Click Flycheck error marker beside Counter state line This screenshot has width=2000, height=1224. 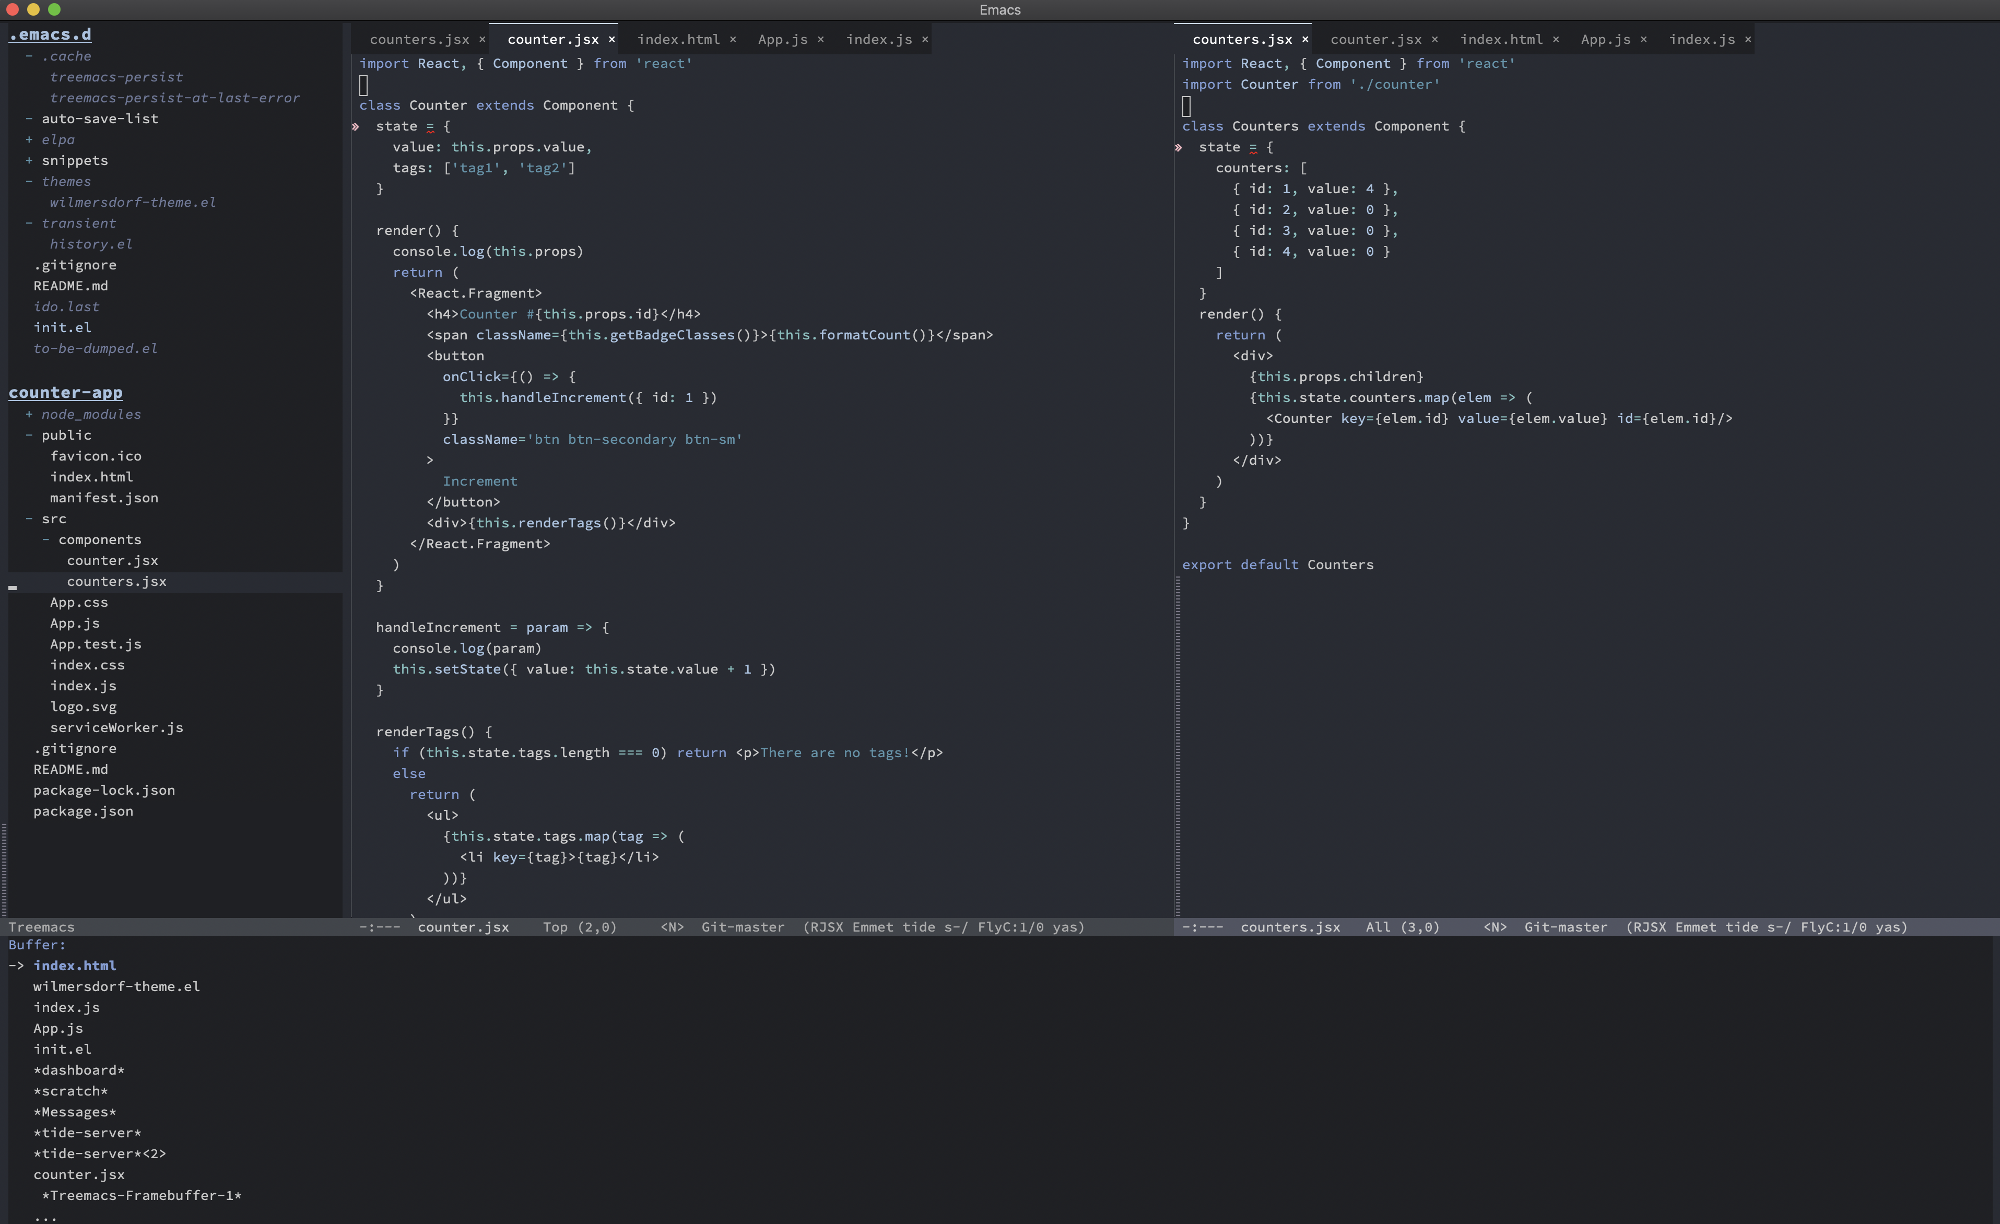pyautogui.click(x=356, y=126)
